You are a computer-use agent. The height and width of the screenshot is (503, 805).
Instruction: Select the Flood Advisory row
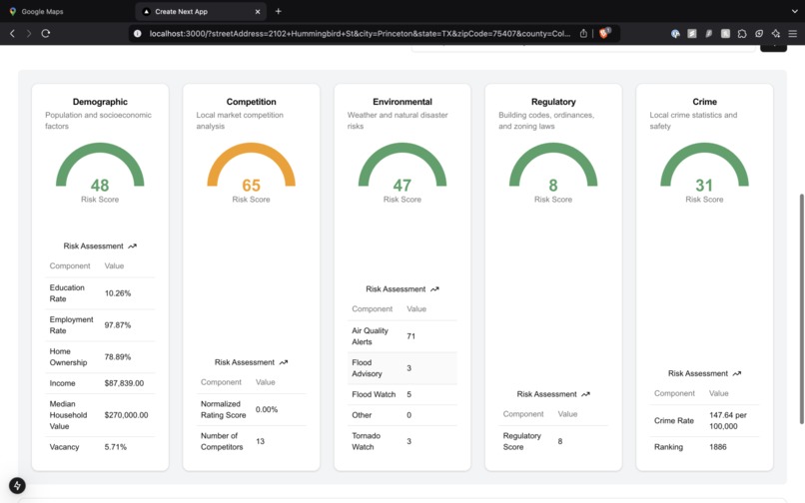tap(402, 368)
